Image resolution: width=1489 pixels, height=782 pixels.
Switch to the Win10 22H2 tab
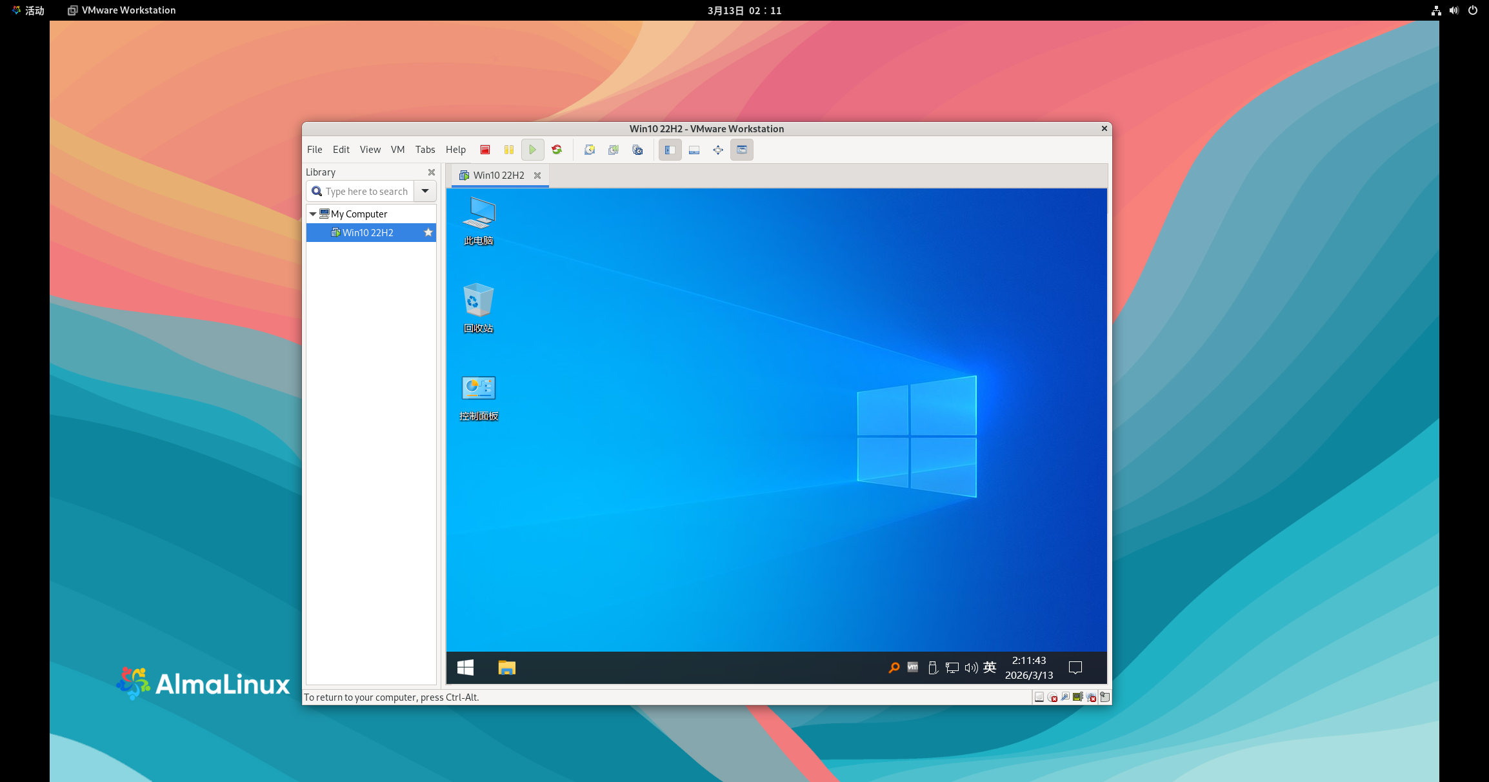[x=498, y=175]
